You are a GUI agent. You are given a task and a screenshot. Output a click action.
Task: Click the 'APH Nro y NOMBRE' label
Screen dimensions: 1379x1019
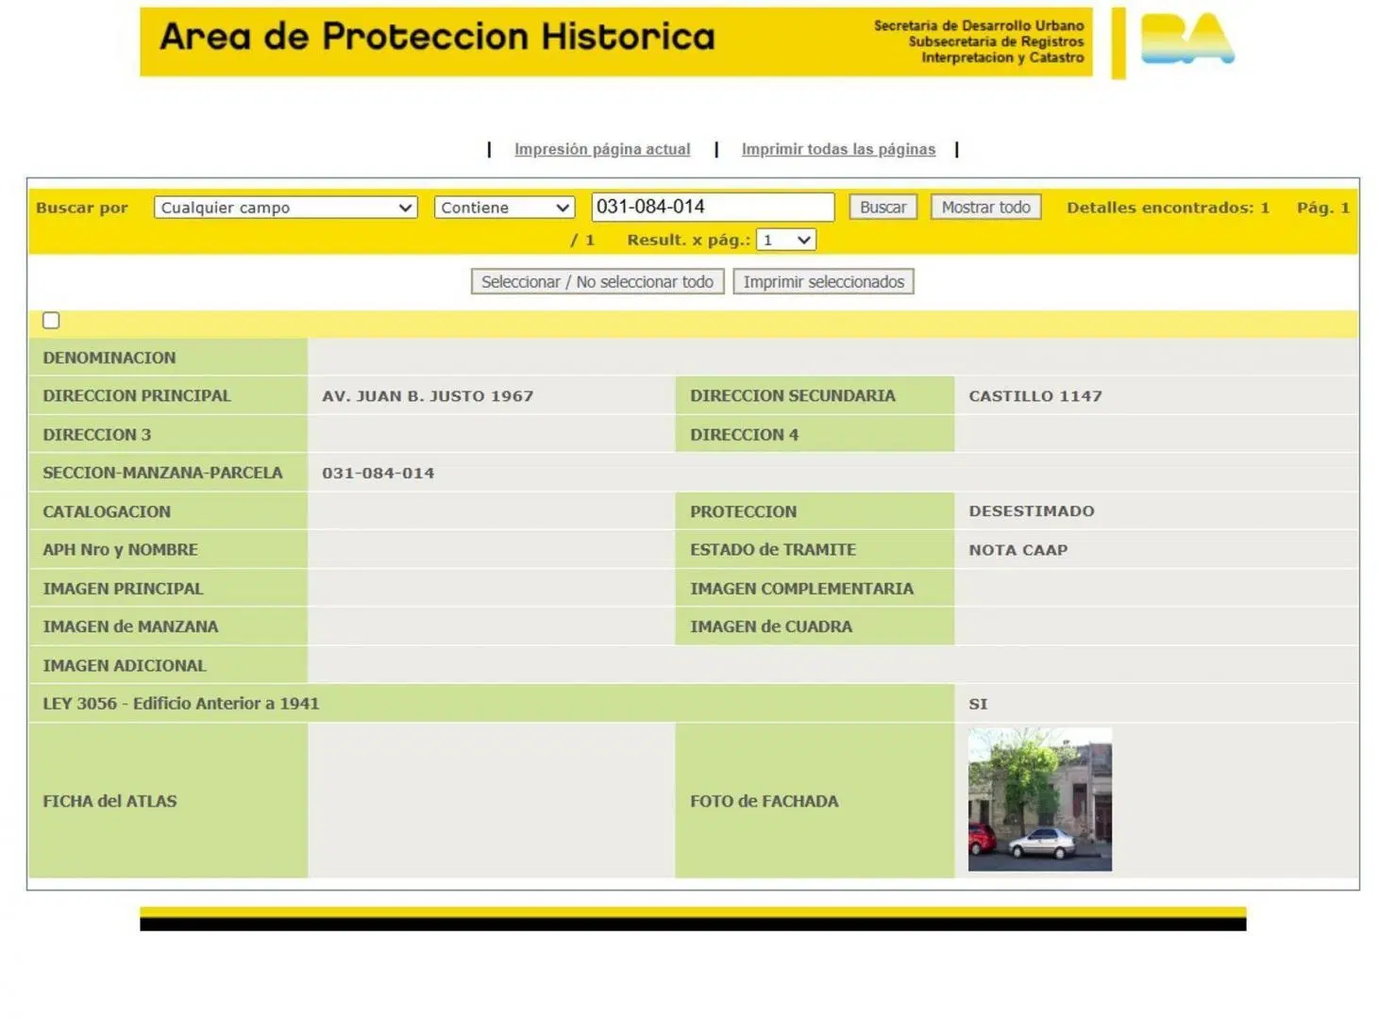click(120, 549)
